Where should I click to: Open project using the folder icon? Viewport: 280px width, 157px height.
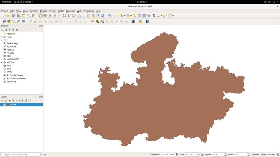coord(9,16)
